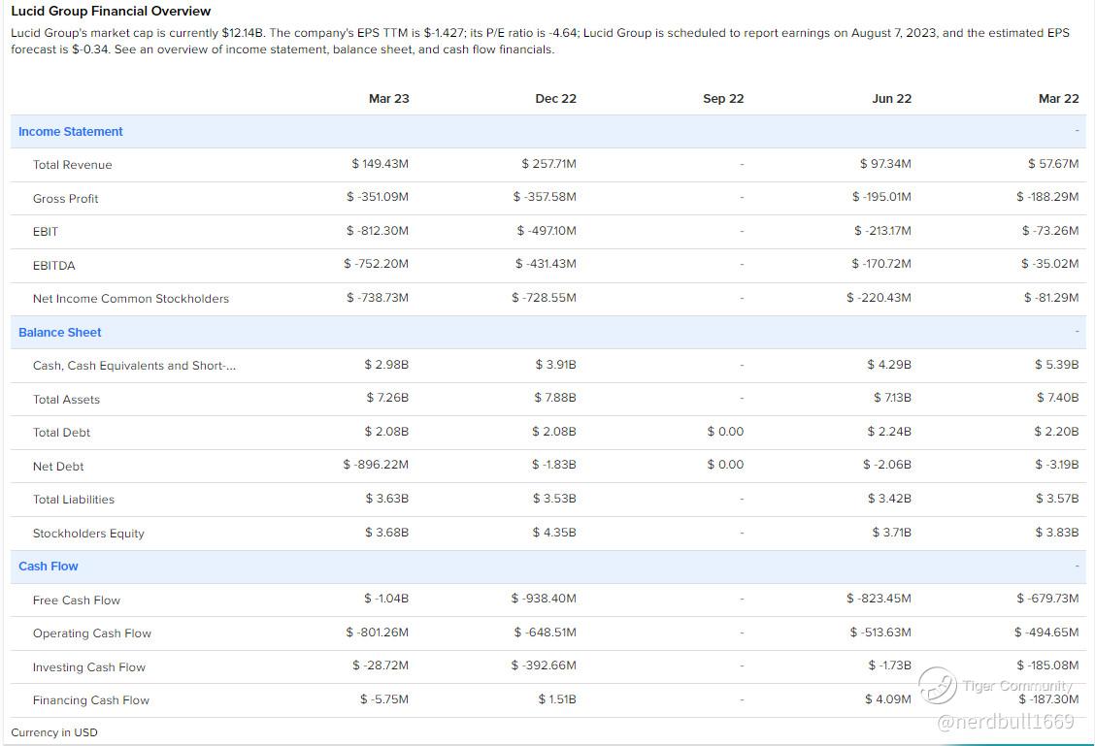Open the Cash Flow section header
The height and width of the screenshot is (746, 1095).
pos(49,567)
